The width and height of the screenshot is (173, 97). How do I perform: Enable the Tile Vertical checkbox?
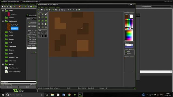tap(28, 39)
